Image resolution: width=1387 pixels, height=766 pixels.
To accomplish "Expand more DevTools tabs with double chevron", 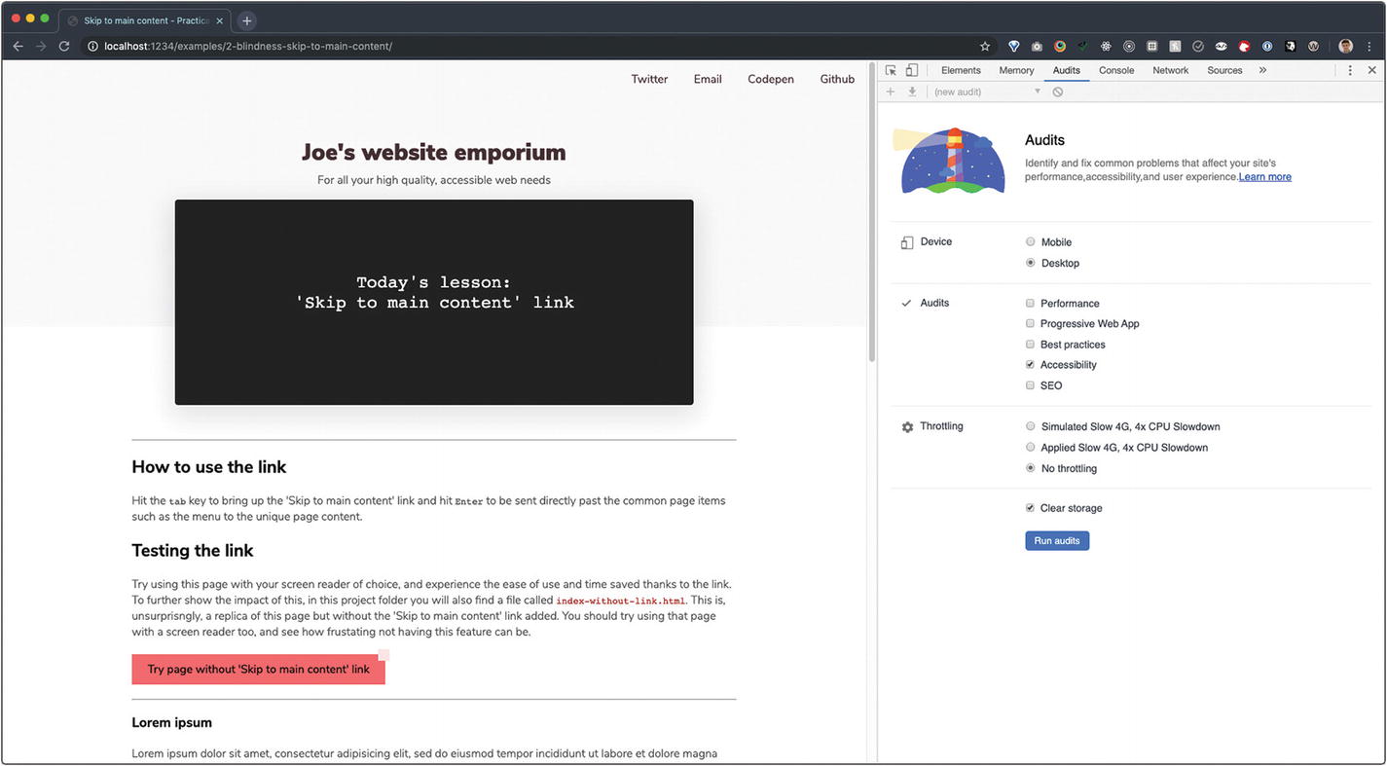I will pyautogui.click(x=1262, y=70).
